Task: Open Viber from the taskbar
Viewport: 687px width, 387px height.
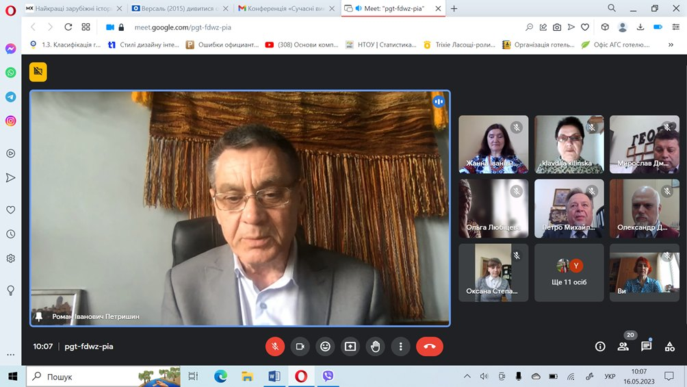Action: [x=328, y=377]
